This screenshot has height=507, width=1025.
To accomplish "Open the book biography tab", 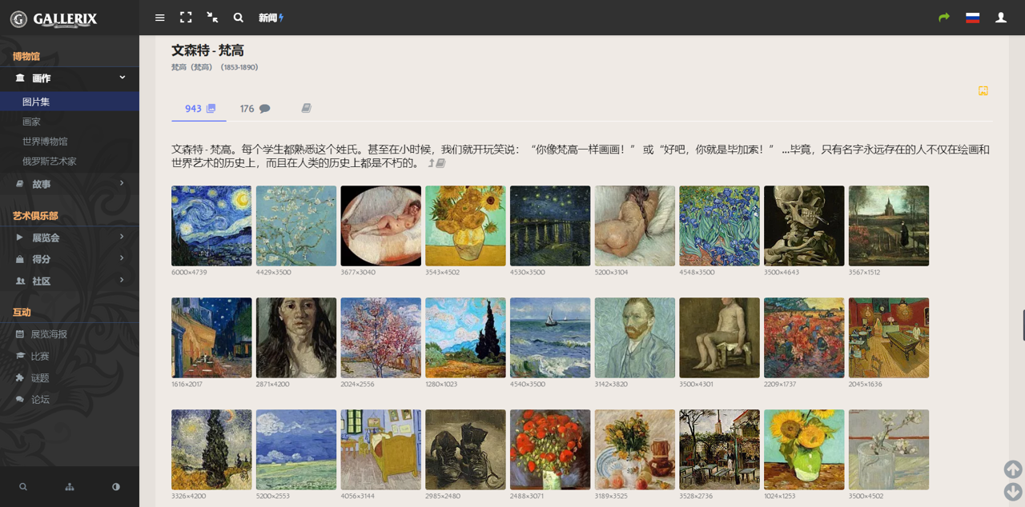I will tap(306, 109).
